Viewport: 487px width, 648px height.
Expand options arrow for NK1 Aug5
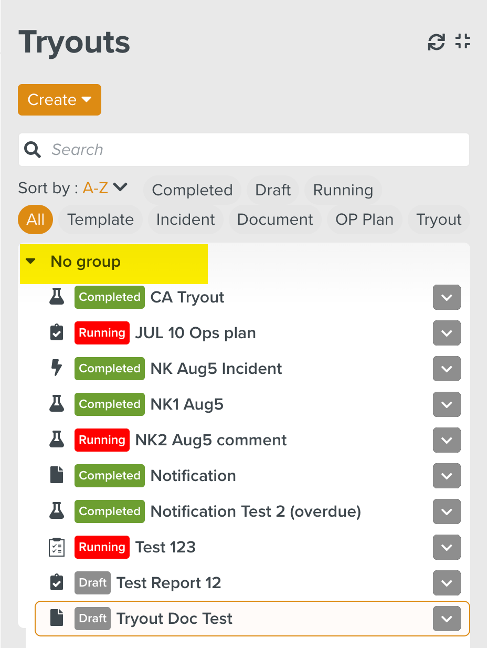[447, 404]
